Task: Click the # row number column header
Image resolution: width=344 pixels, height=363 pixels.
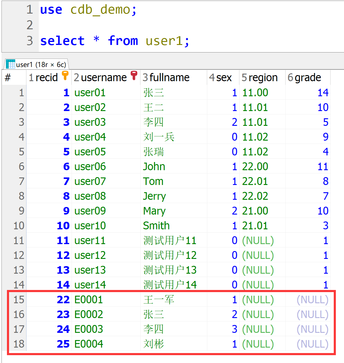Action: (x=8, y=78)
